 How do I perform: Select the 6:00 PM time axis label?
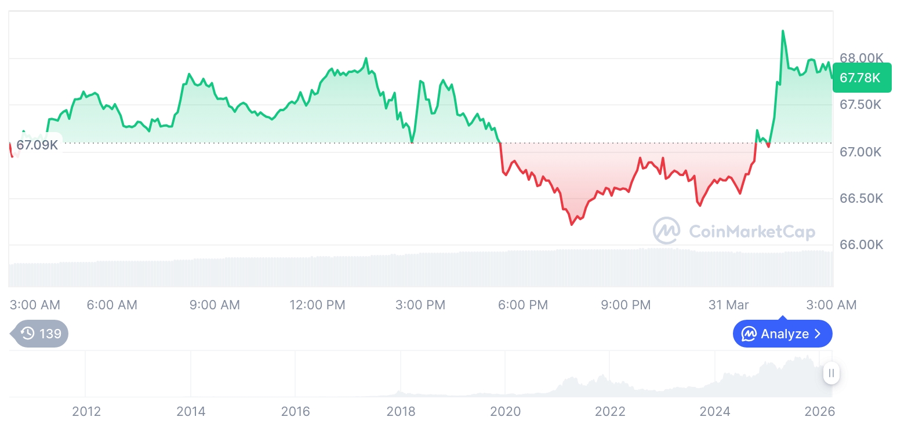pos(523,305)
